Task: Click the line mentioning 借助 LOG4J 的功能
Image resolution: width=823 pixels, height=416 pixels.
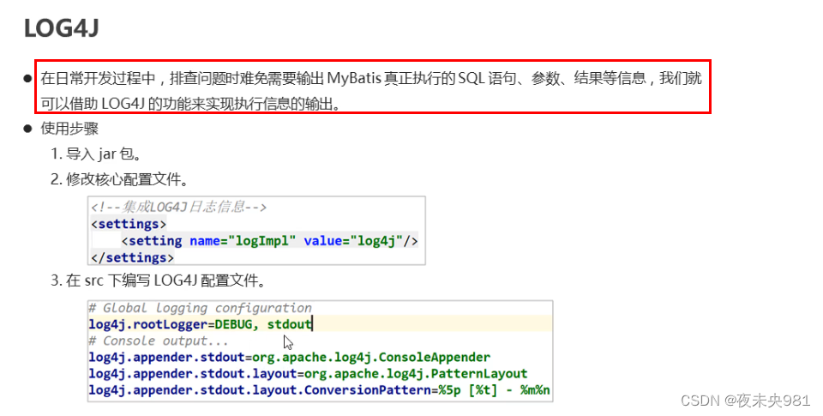Action: 191,104
